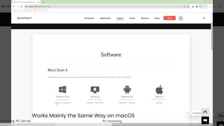Click the revopoint3d.com address bar
This screenshot has height=126, width=224.
tap(104, 6)
